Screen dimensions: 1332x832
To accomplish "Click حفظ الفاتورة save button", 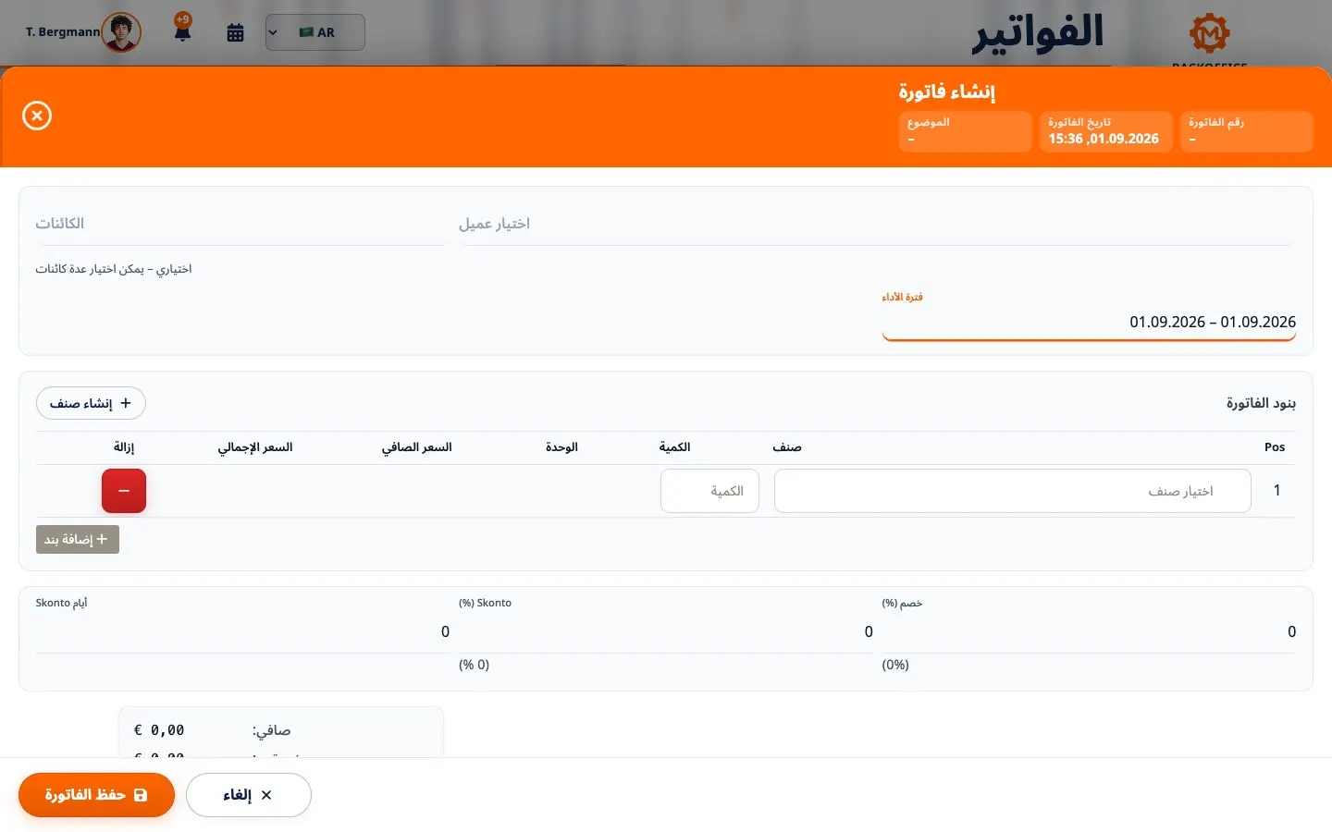I will [96, 795].
